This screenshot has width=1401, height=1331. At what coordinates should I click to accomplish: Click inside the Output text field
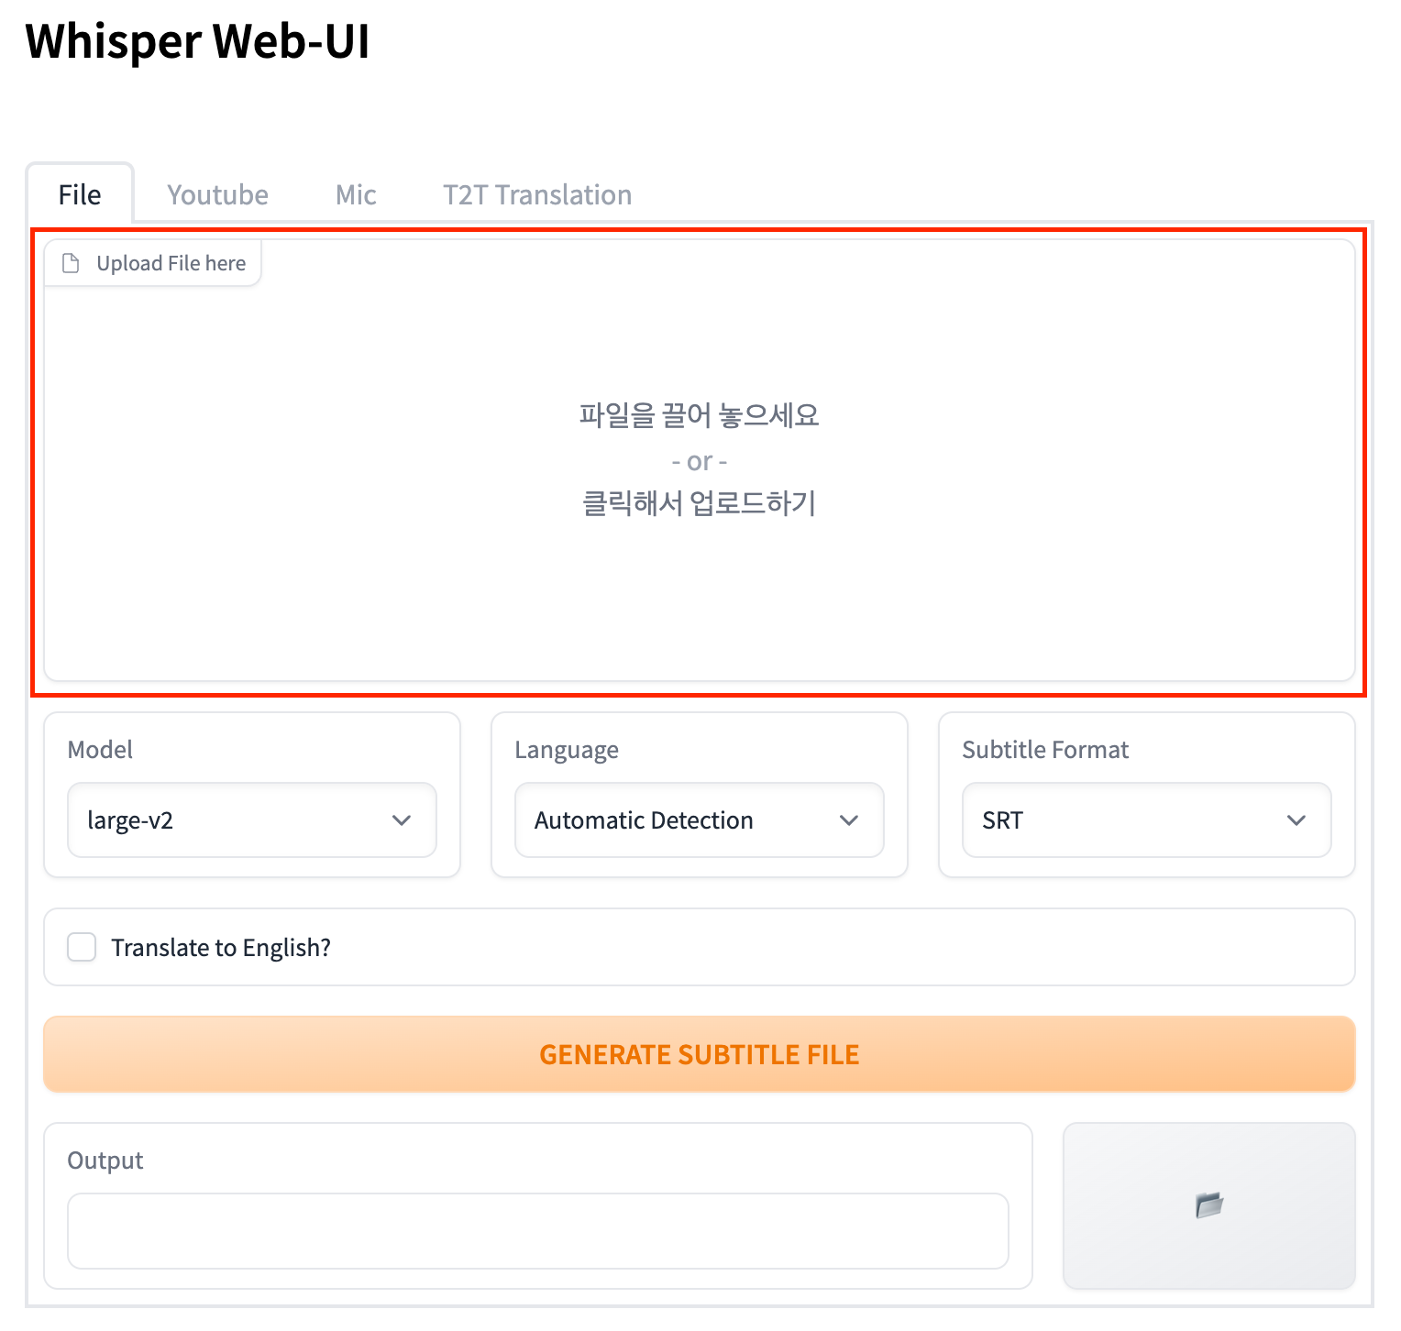coord(538,1231)
